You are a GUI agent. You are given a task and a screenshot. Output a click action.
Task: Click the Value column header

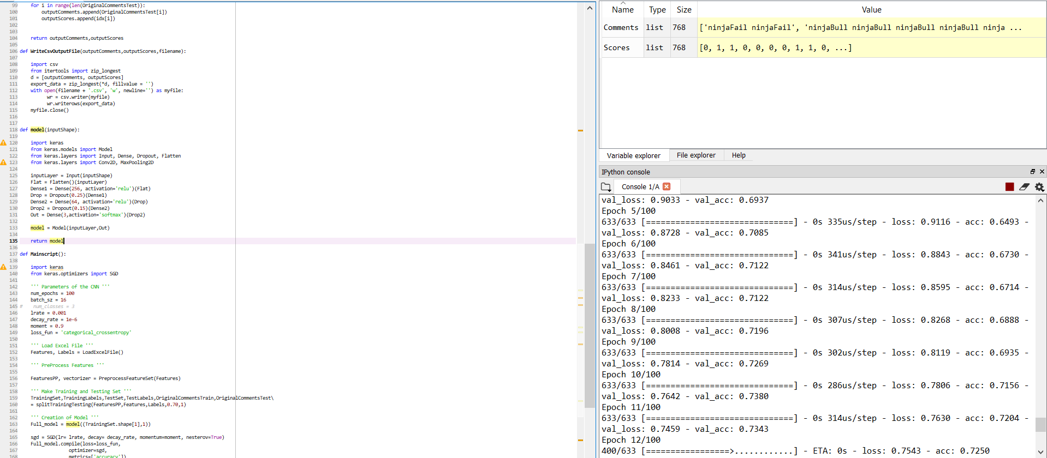pyautogui.click(x=871, y=10)
